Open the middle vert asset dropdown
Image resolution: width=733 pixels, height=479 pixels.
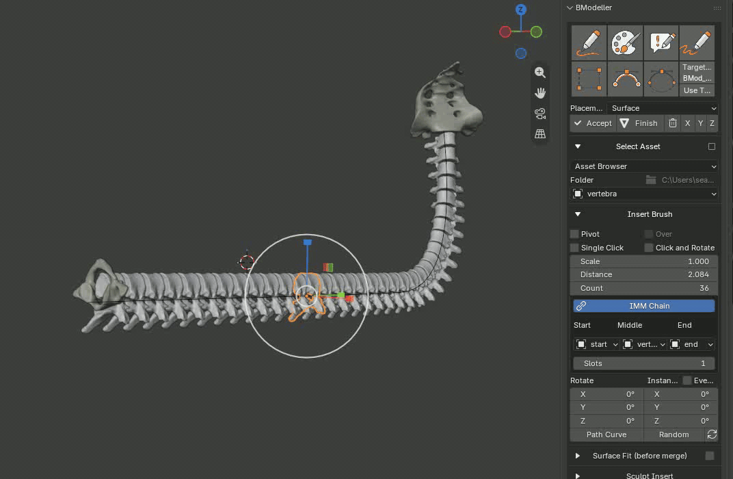point(643,344)
